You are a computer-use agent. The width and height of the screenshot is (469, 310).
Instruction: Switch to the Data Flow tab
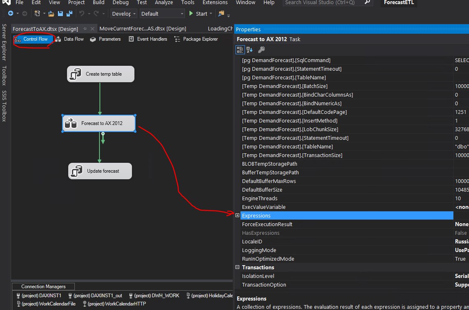click(x=70, y=39)
